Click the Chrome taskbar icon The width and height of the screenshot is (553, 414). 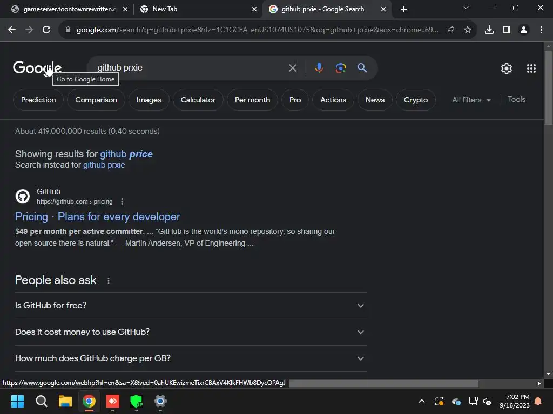[x=89, y=401]
